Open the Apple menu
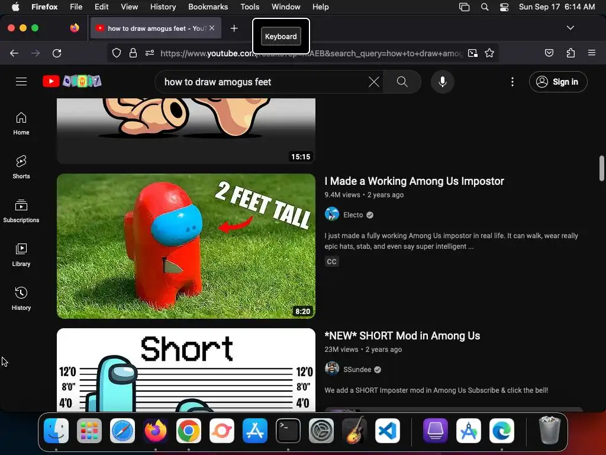This screenshot has width=606, height=455. [15, 7]
